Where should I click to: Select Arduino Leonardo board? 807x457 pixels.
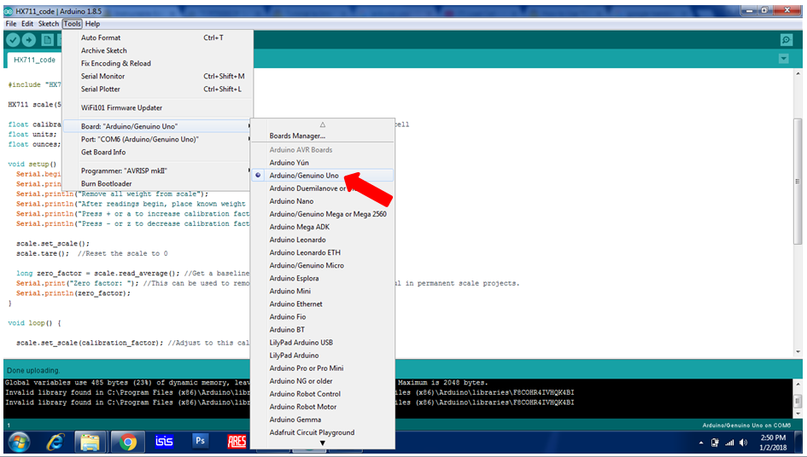tap(323, 240)
